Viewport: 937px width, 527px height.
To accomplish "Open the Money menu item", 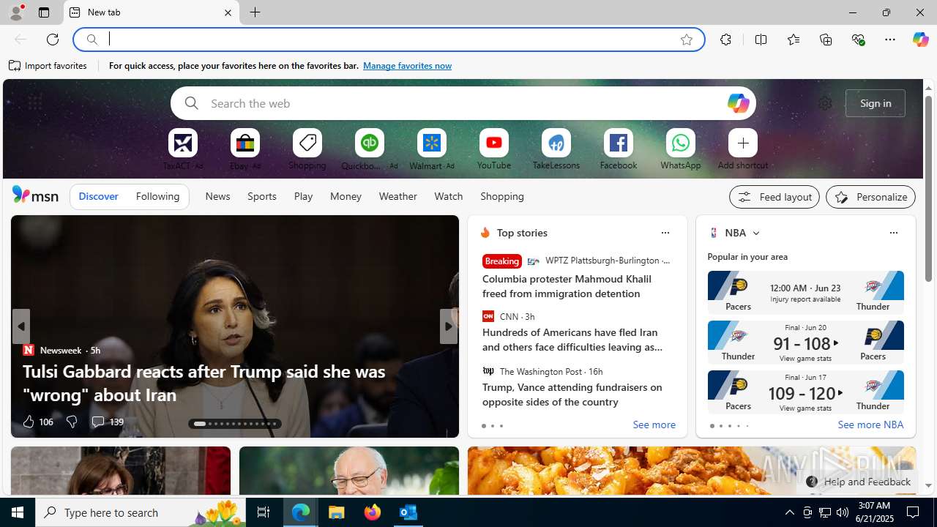I will [346, 197].
